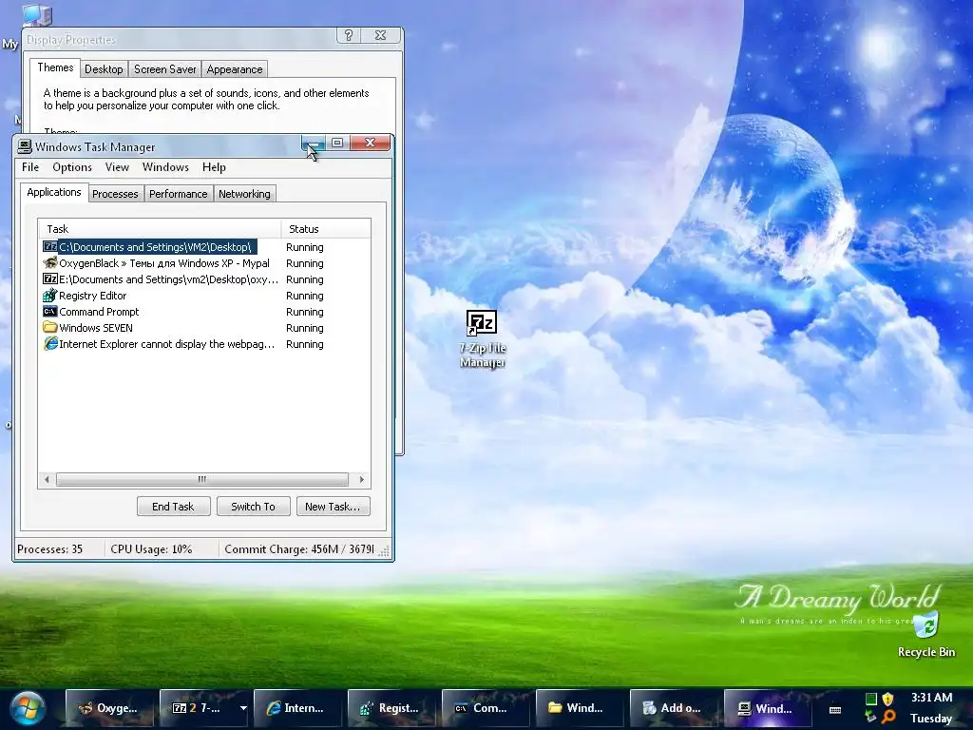Click the Switch To button
Viewport: 973px width, 730px height.
click(x=253, y=507)
